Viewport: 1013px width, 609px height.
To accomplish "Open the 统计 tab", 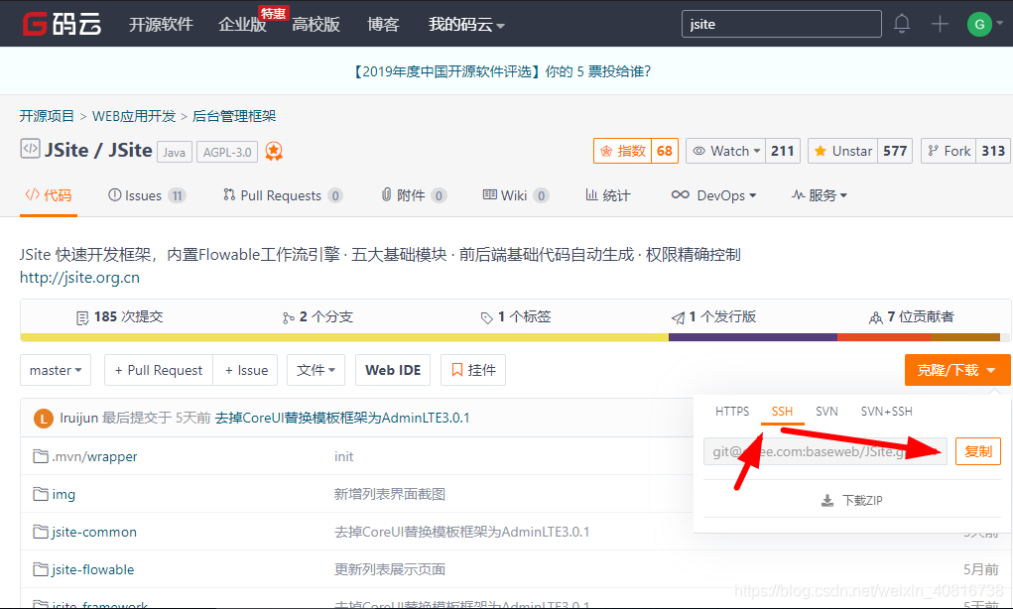I will point(608,195).
